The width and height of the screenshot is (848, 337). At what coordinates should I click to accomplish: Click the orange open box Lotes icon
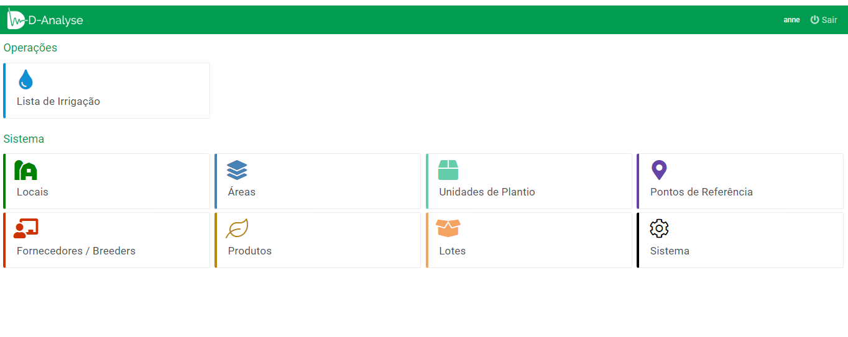coord(448,229)
